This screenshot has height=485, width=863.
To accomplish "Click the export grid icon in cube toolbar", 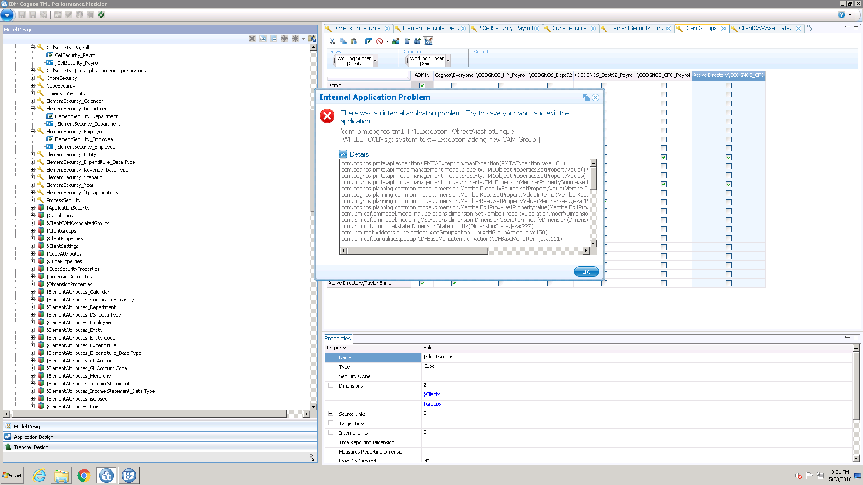I will [396, 41].
